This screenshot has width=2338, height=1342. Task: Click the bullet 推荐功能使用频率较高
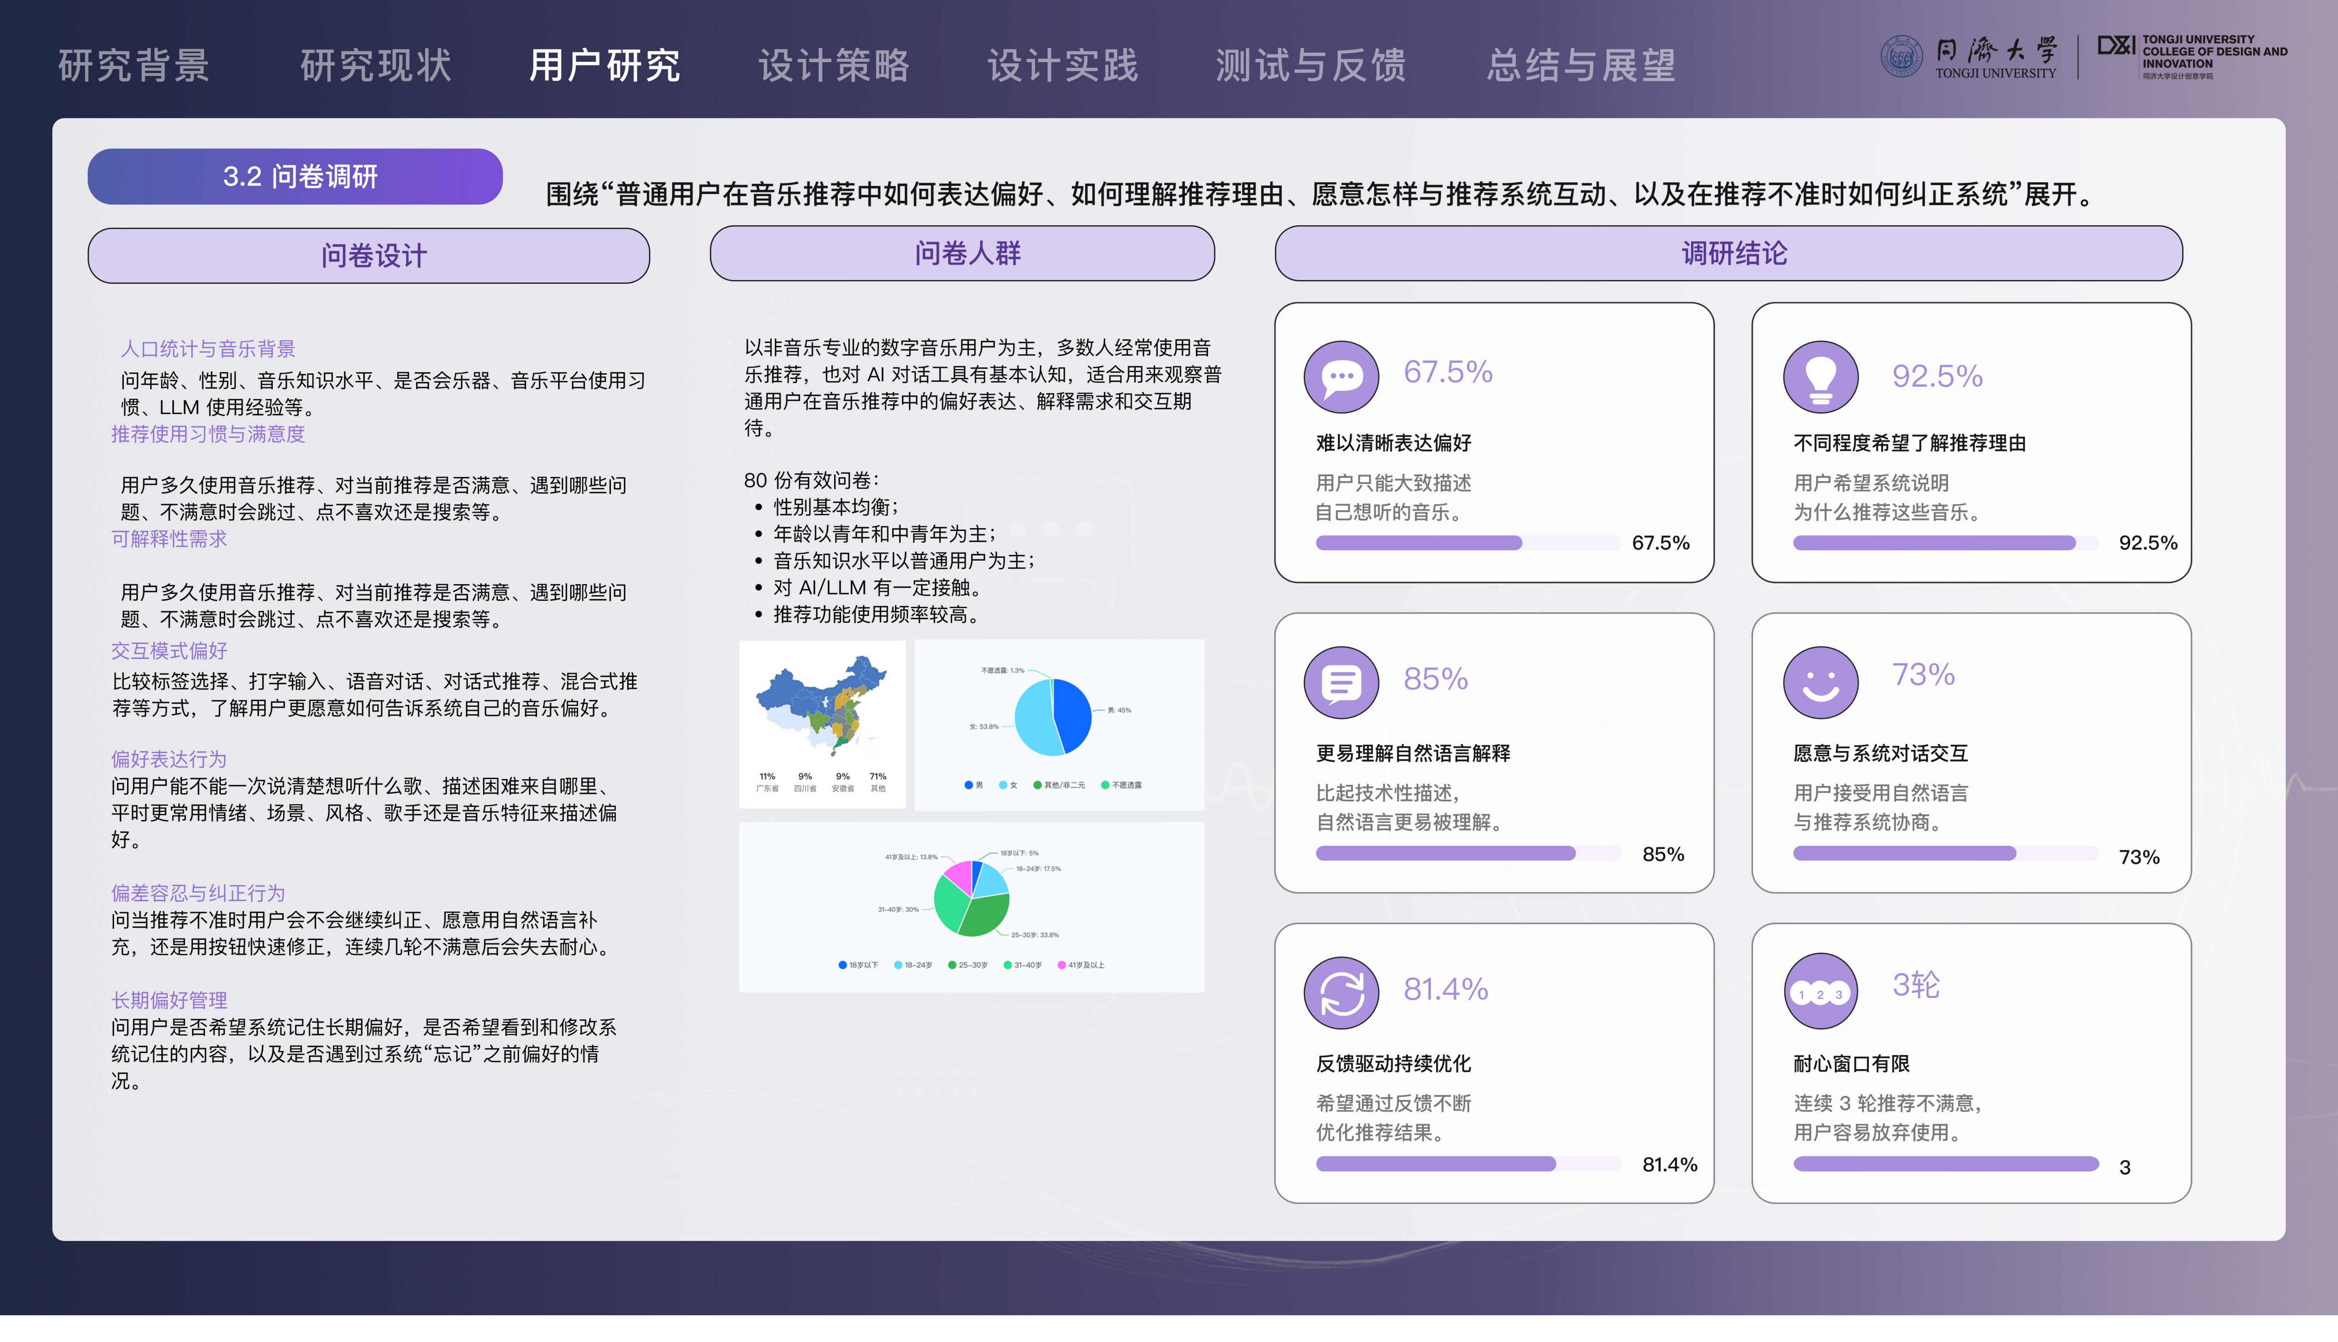pyautogui.click(x=876, y=615)
